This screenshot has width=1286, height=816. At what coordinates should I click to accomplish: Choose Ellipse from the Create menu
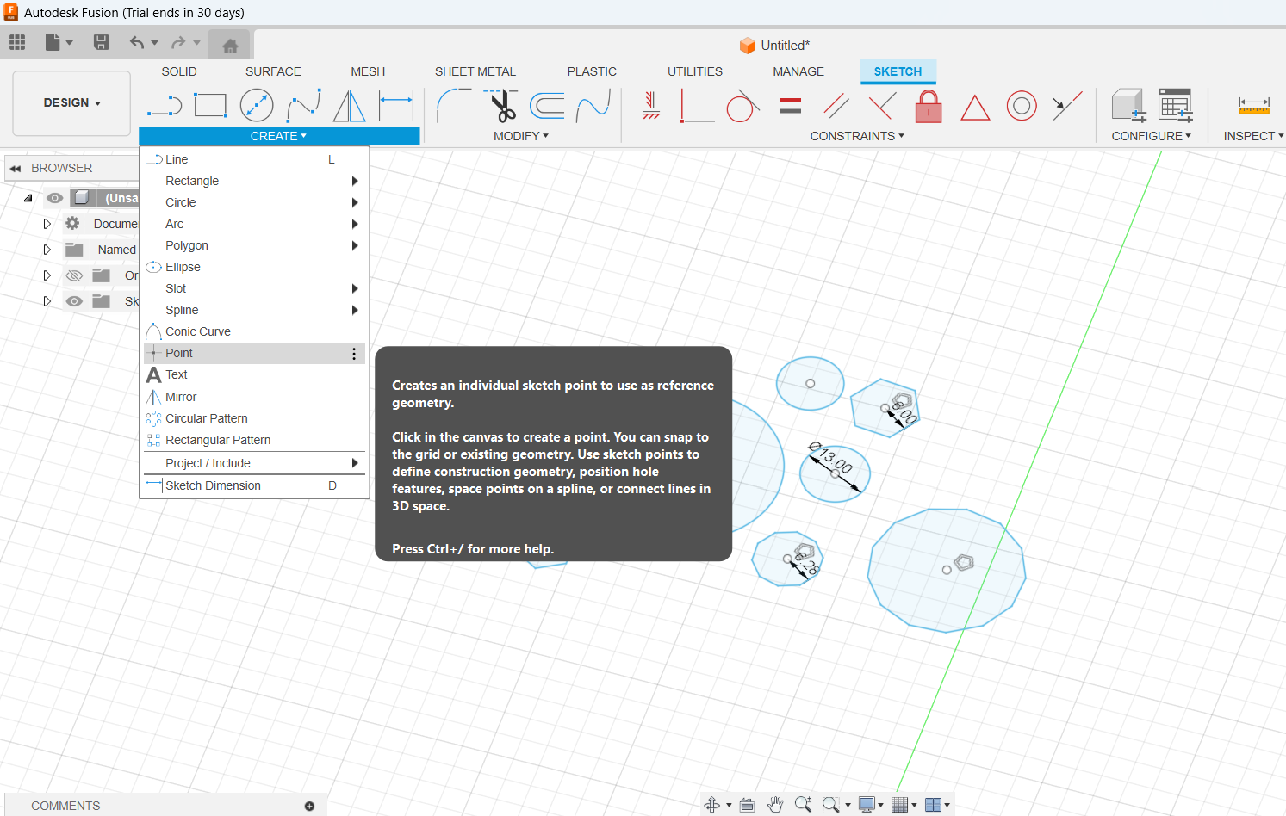pyautogui.click(x=254, y=267)
